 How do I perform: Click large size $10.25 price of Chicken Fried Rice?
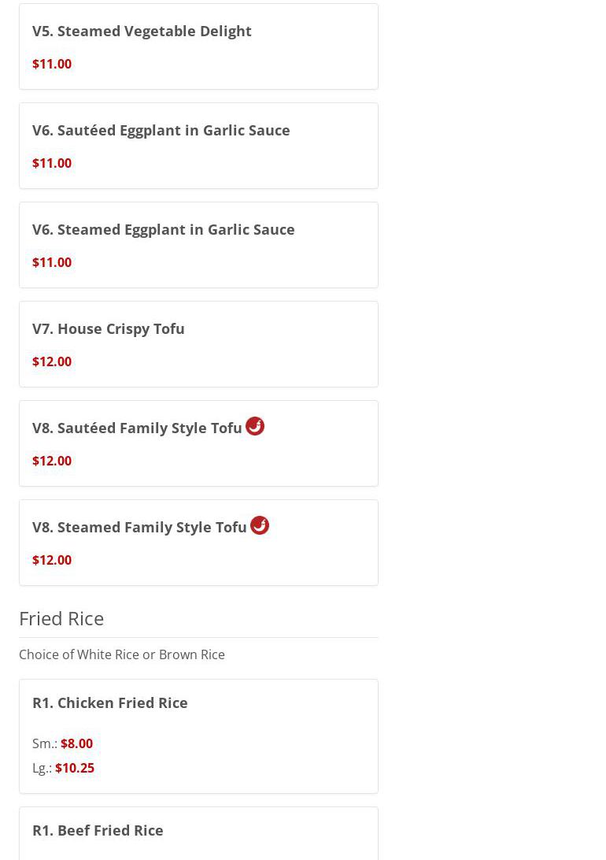75,768
